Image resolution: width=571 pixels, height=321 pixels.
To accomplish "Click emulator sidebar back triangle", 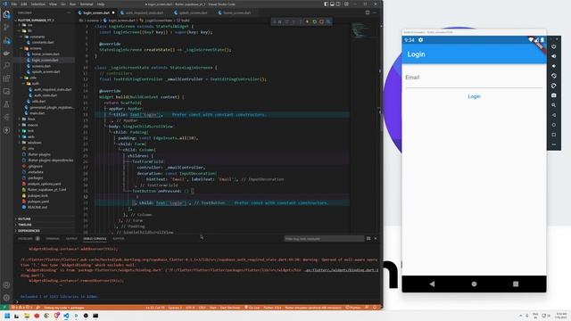I will click(553, 115).
